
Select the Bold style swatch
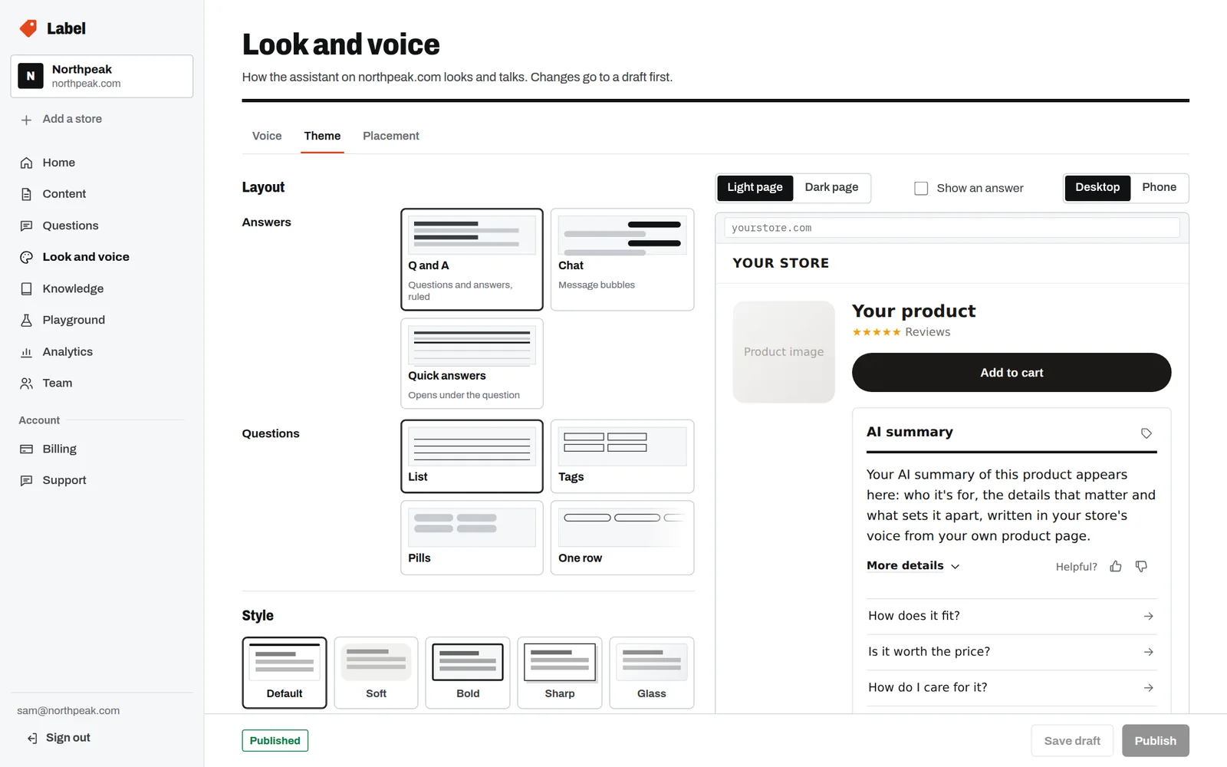pyautogui.click(x=468, y=673)
